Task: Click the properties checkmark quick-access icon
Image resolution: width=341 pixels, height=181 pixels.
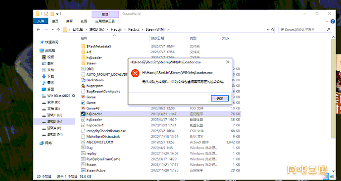Action: click(46, 14)
